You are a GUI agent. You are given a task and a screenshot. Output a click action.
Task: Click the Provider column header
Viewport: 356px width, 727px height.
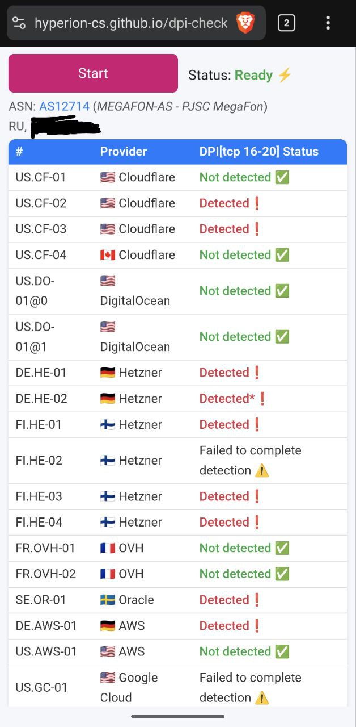(123, 152)
